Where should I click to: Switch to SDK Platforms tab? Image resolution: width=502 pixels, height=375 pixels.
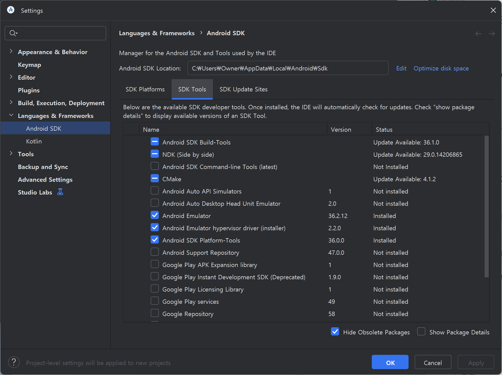point(145,89)
